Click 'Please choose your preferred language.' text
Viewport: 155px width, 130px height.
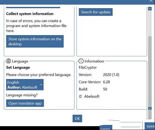(x=39, y=75)
